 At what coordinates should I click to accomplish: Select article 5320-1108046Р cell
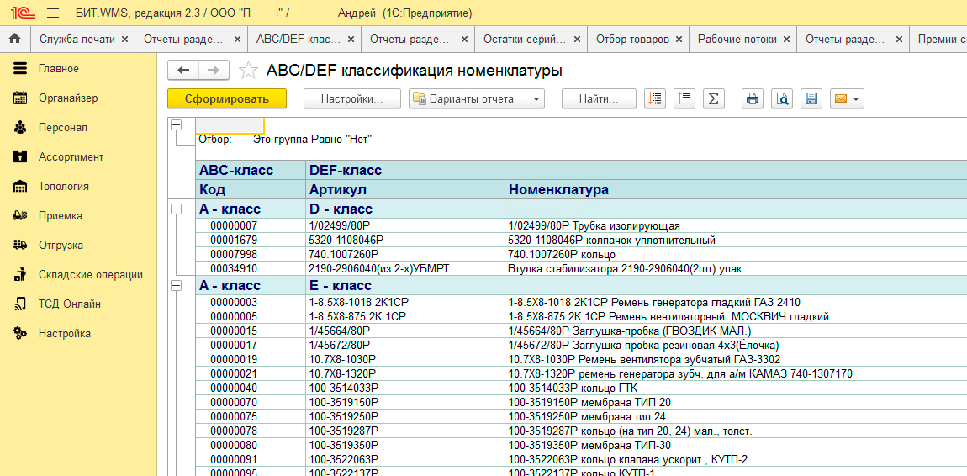tap(406, 240)
